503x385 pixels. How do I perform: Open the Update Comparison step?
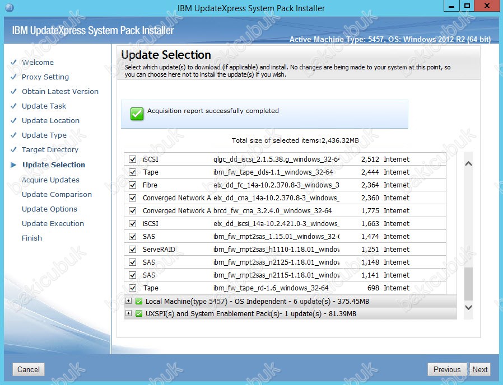tap(57, 195)
